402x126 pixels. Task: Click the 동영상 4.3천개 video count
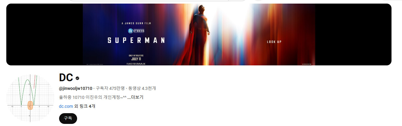coord(142,88)
